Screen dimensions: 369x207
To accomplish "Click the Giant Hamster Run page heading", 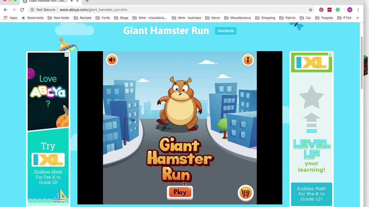I will pos(166,31).
